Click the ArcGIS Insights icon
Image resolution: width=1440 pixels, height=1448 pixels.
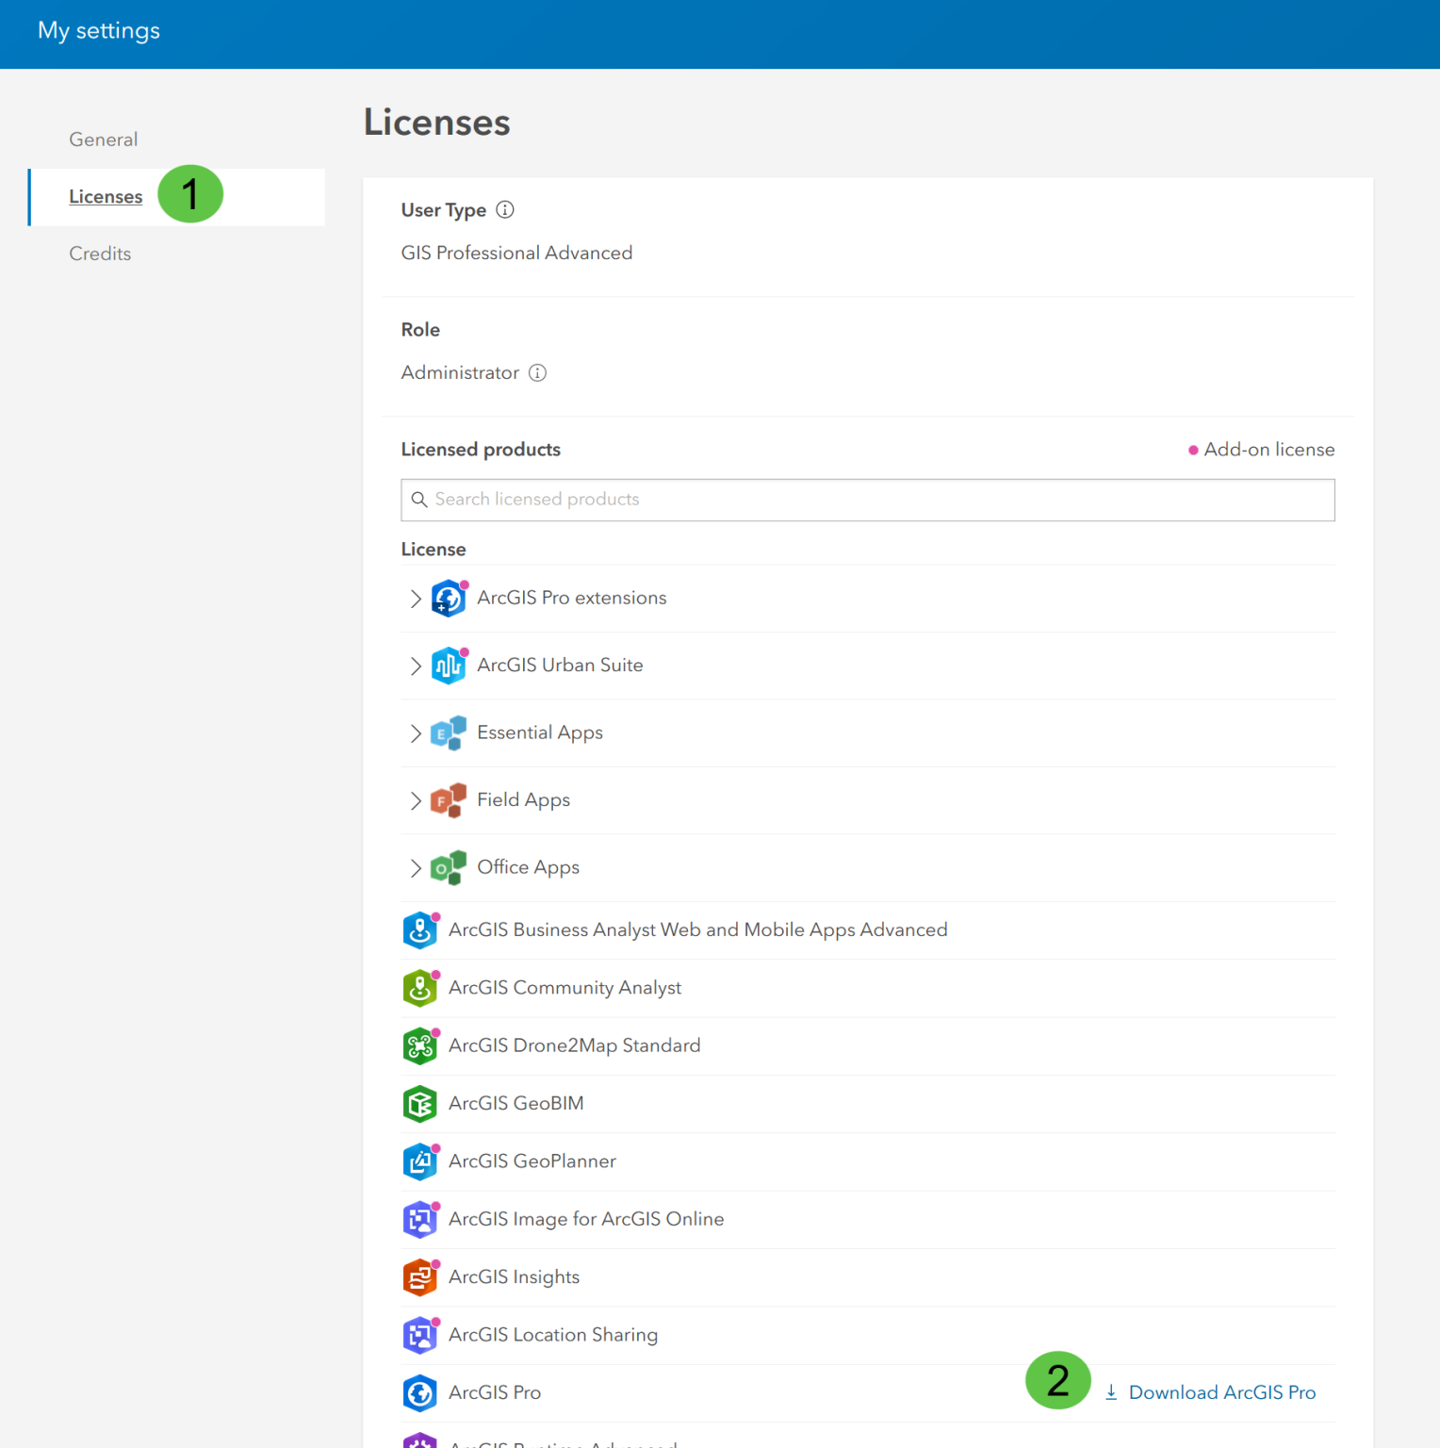[419, 1277]
